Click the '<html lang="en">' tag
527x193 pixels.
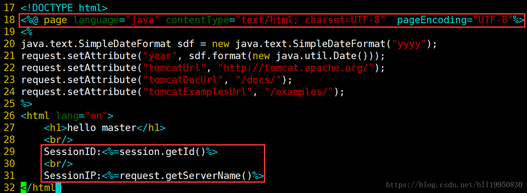click(x=67, y=116)
